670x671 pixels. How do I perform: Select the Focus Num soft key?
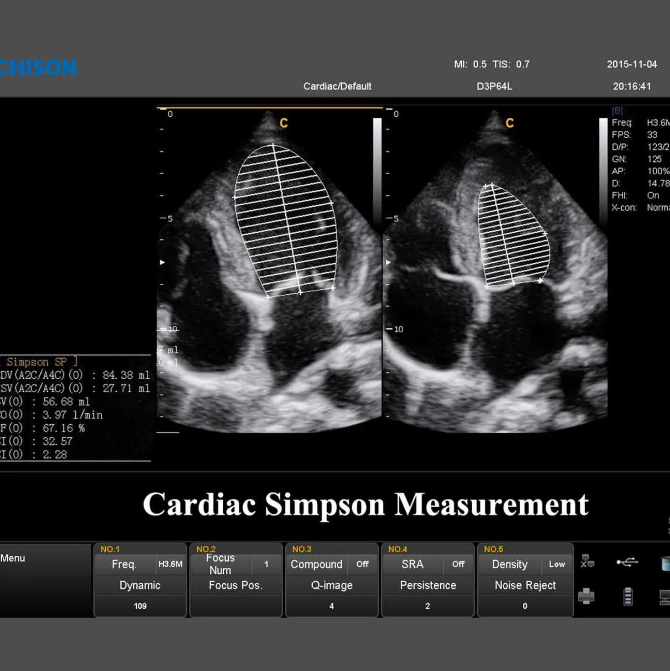[220, 564]
